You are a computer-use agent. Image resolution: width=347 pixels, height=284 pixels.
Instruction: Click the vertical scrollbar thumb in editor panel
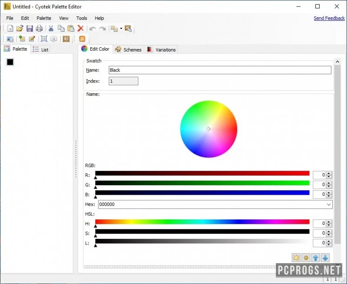pyautogui.click(x=337, y=154)
